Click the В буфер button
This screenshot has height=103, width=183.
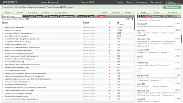coord(90,16)
